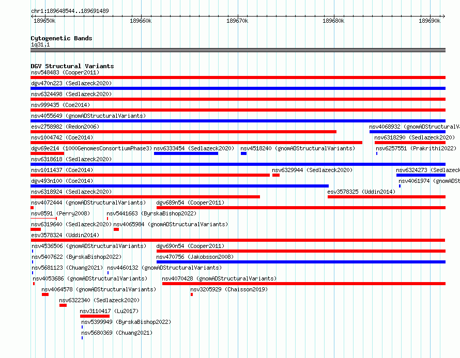460x358 pixels.
Task: Click the Cytogenetic Bands track title
Action: 62,38
